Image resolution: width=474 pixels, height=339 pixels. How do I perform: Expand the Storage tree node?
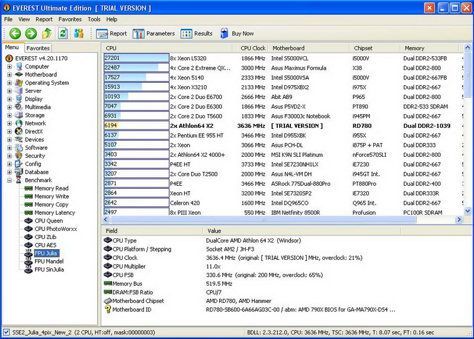click(x=9, y=115)
